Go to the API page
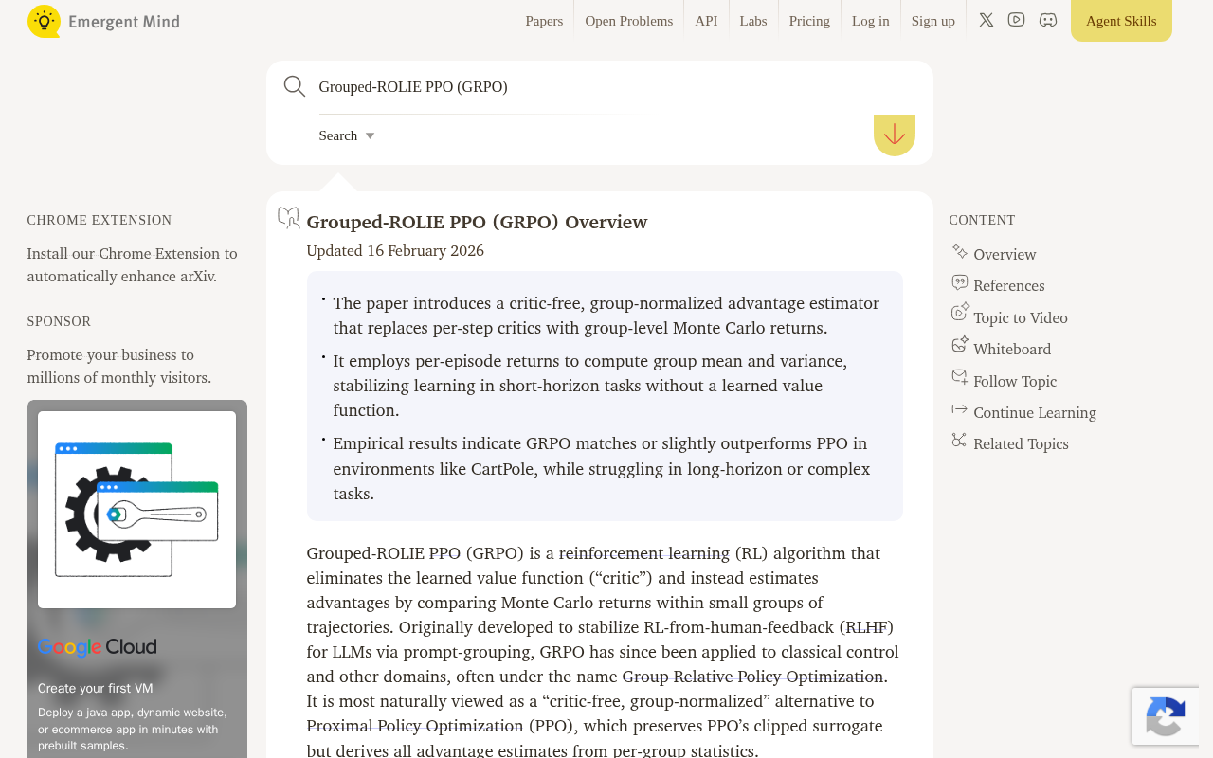The image size is (1213, 758). click(x=706, y=21)
